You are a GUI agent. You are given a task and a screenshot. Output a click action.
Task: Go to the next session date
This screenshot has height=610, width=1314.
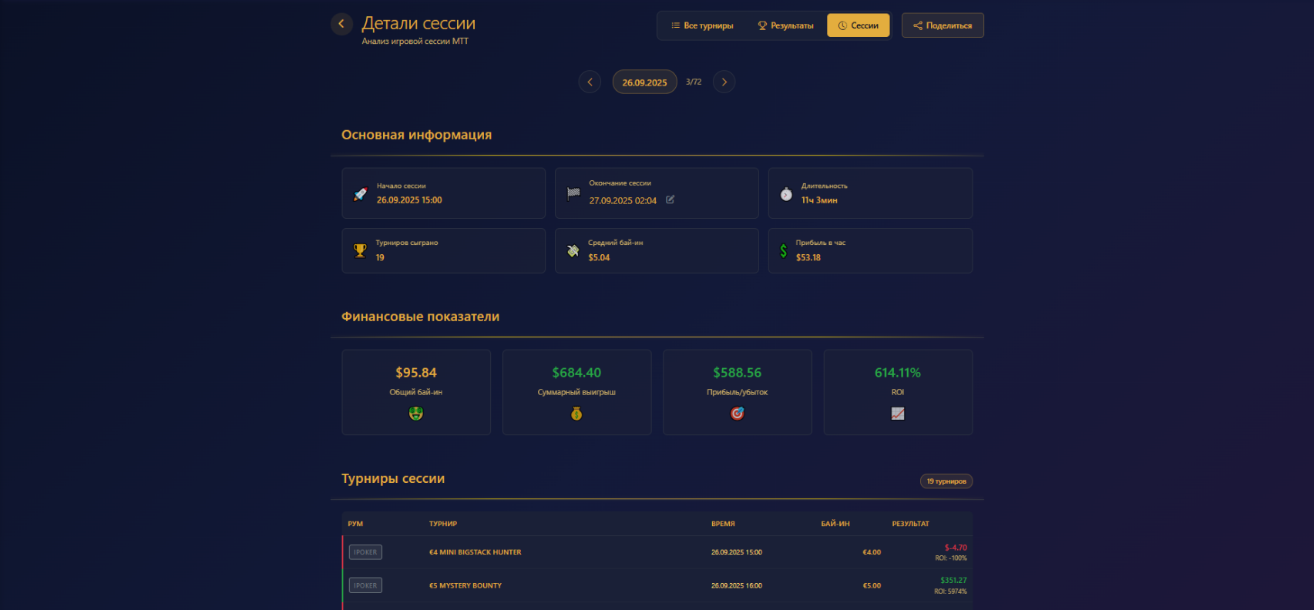tap(724, 82)
